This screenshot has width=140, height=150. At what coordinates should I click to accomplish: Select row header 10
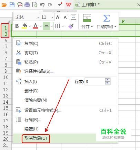tap(6, 77)
